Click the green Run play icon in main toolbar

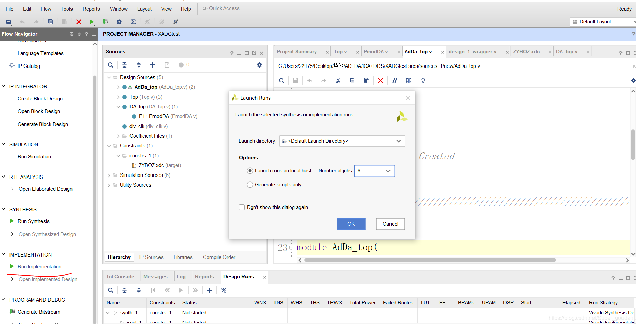tap(91, 22)
